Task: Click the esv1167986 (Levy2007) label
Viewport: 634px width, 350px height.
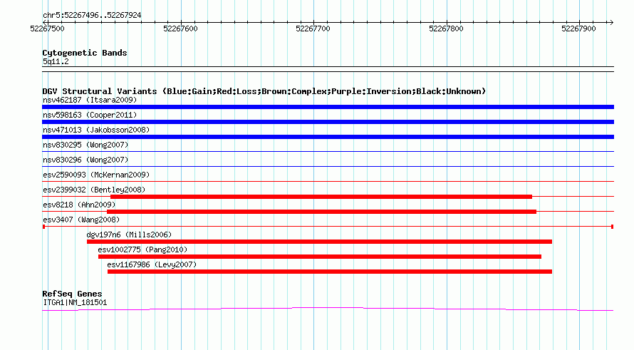Action: point(152,264)
